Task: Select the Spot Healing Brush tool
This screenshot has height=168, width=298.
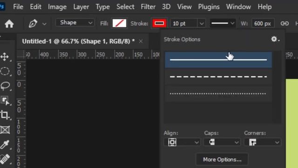Action: point(5,159)
